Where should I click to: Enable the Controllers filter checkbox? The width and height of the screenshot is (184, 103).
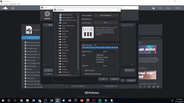point(95,62)
